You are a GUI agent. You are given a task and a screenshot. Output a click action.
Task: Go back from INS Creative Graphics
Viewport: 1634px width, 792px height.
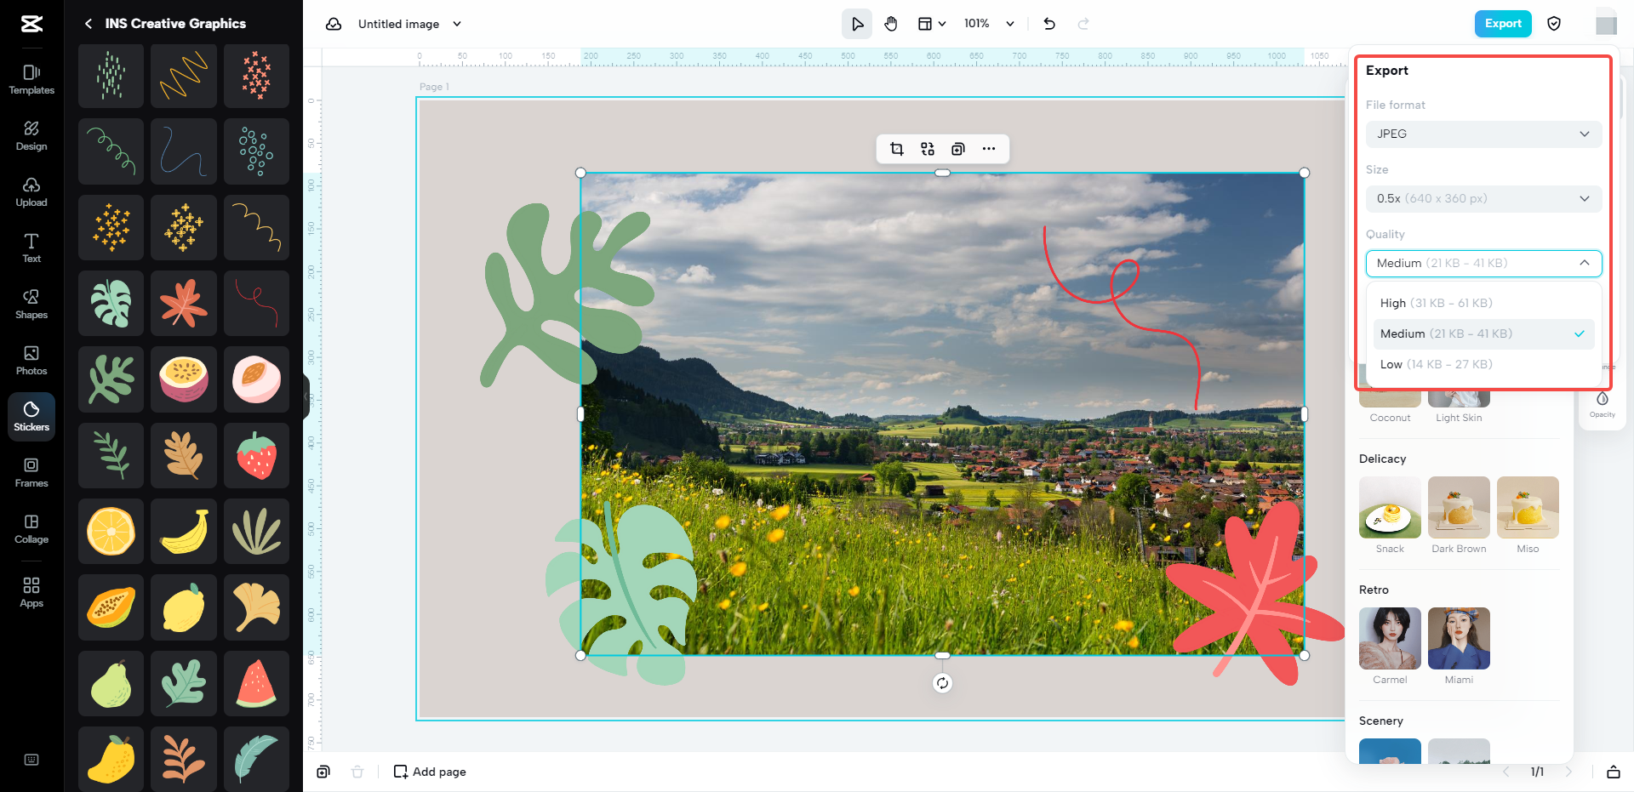coord(89,24)
